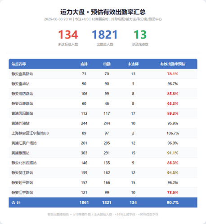This screenshot has height=224, width=206.
Task: Select station name 黄浦豫园站
Action: [x=21, y=153]
